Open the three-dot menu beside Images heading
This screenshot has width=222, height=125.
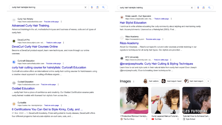point(134,81)
